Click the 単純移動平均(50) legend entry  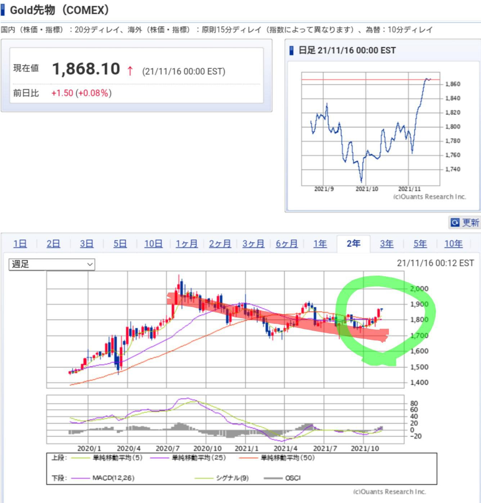pyautogui.click(x=288, y=458)
